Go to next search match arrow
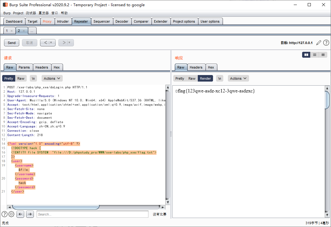 (30, 214)
